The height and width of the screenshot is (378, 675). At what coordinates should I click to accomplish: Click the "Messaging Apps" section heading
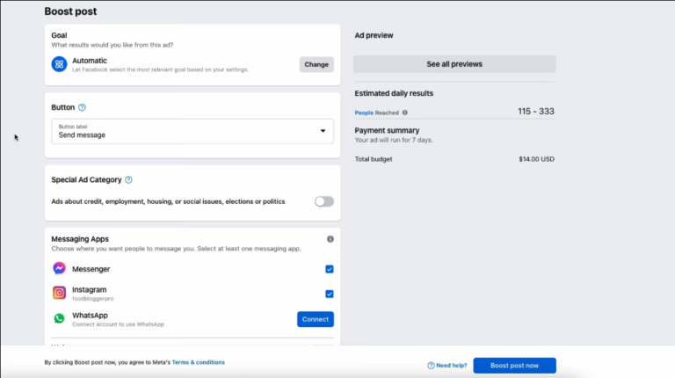[x=80, y=239]
